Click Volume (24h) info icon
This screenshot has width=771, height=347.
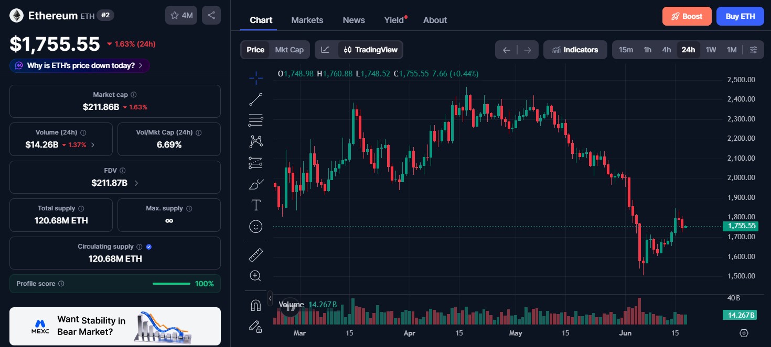83,133
